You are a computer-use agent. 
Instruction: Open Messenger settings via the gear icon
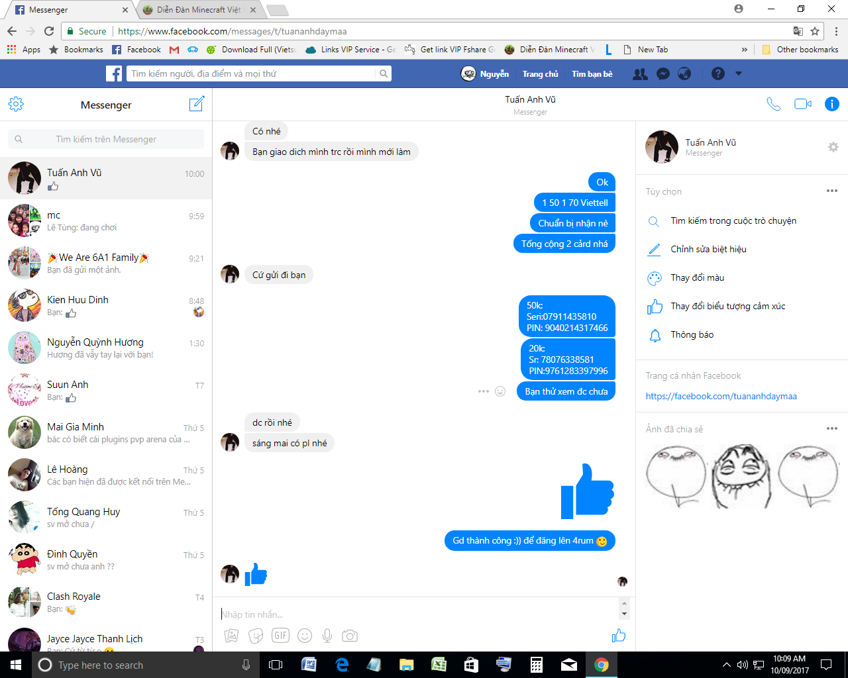tap(15, 104)
